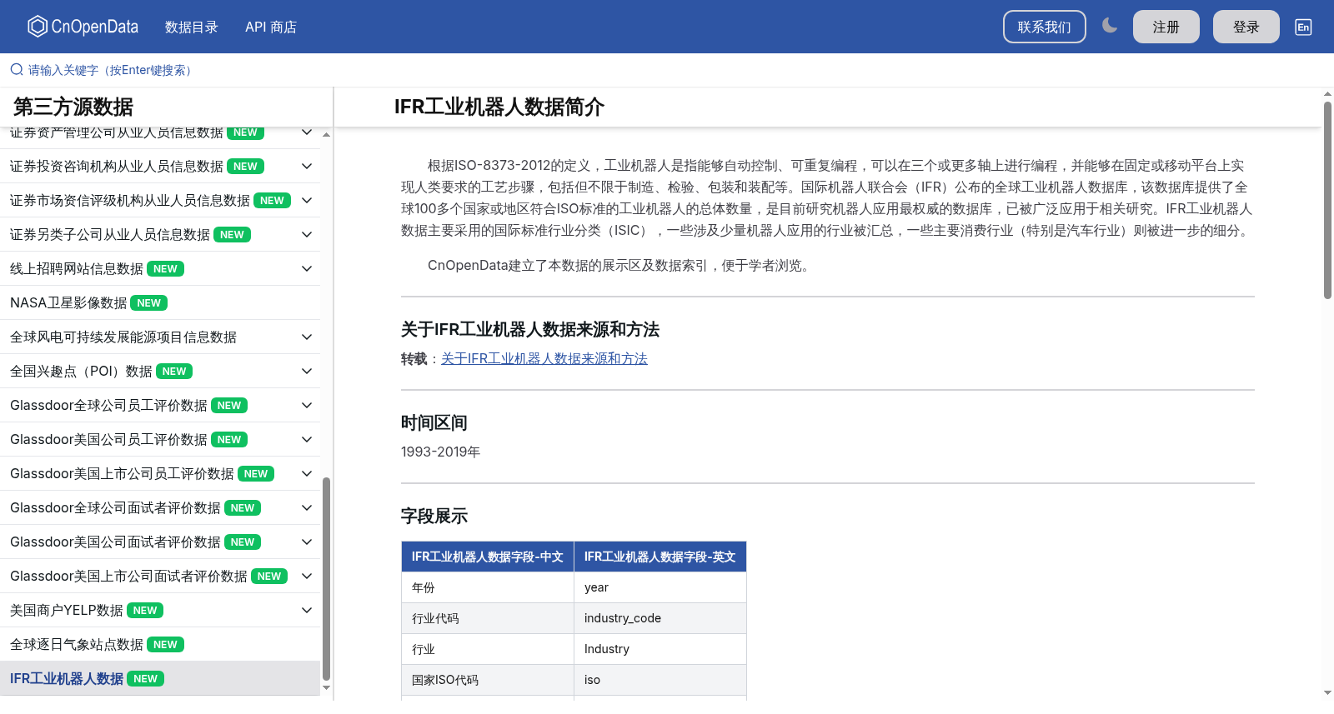Click the CnOpenData logo
1334x714 pixels.
point(83,27)
